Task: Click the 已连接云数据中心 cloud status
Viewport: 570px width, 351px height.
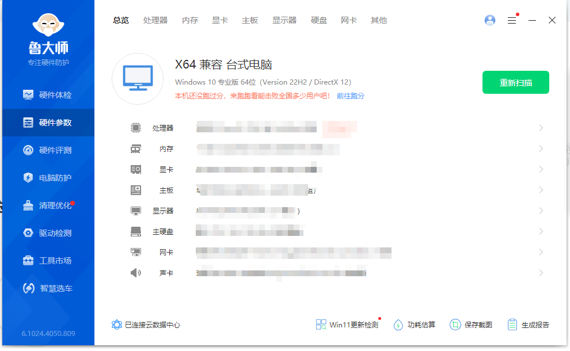Action: [146, 325]
